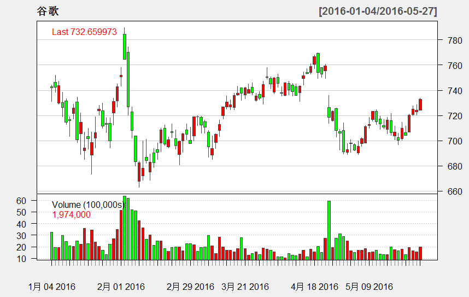Click date label '4月 18 2016'
Image resolution: width=469 pixels, height=297 pixels.
pos(314,287)
